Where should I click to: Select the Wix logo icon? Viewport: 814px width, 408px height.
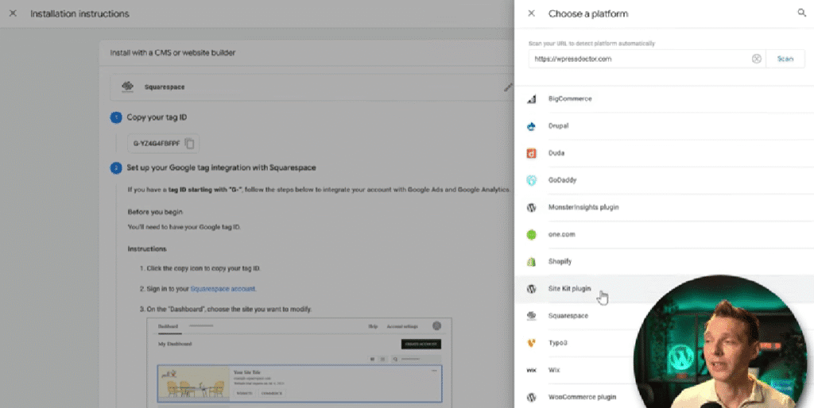(531, 370)
